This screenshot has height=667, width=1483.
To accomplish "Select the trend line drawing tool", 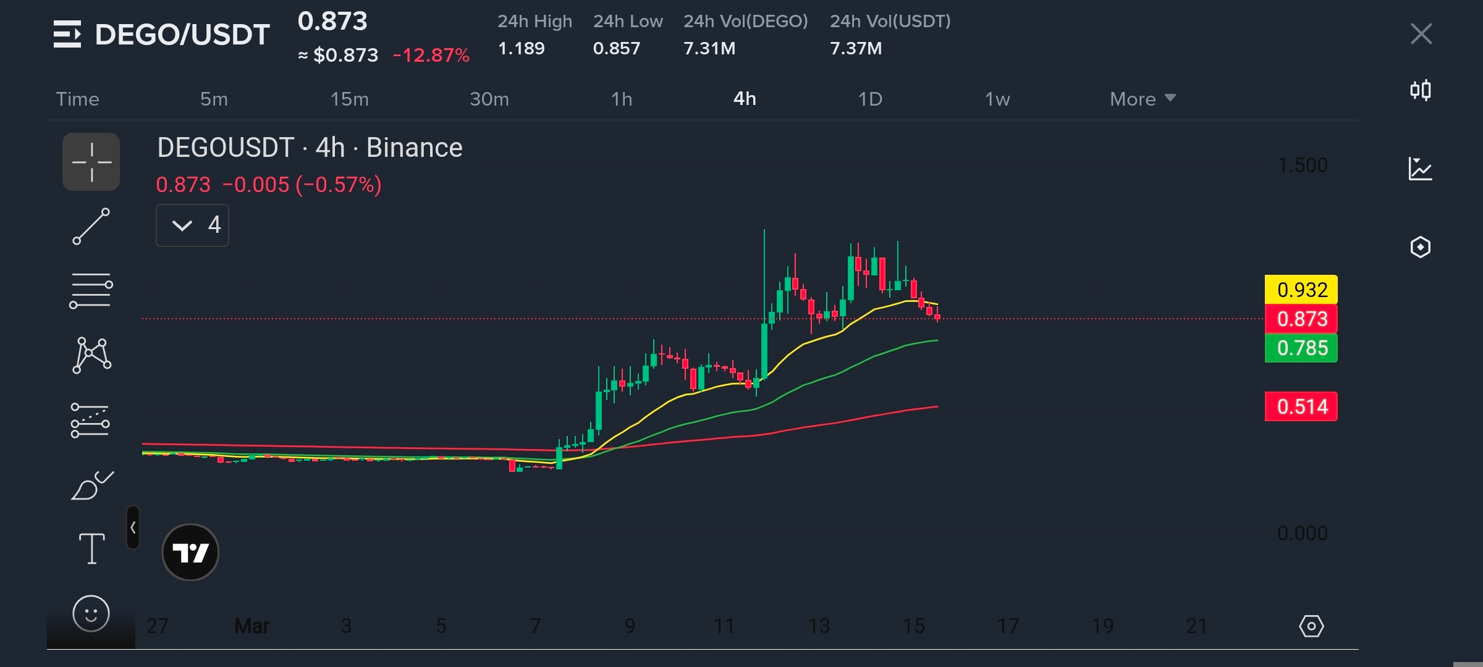I will pos(91,227).
